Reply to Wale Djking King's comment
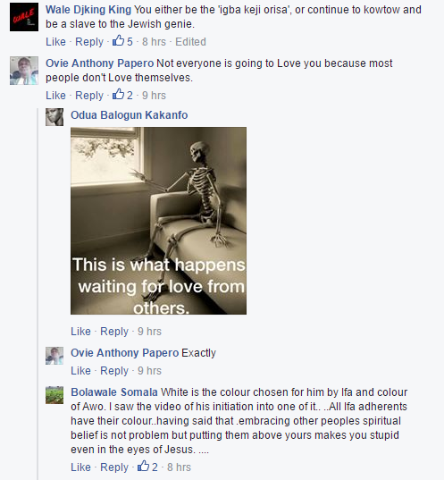This screenshot has height=480, width=444. click(x=89, y=42)
